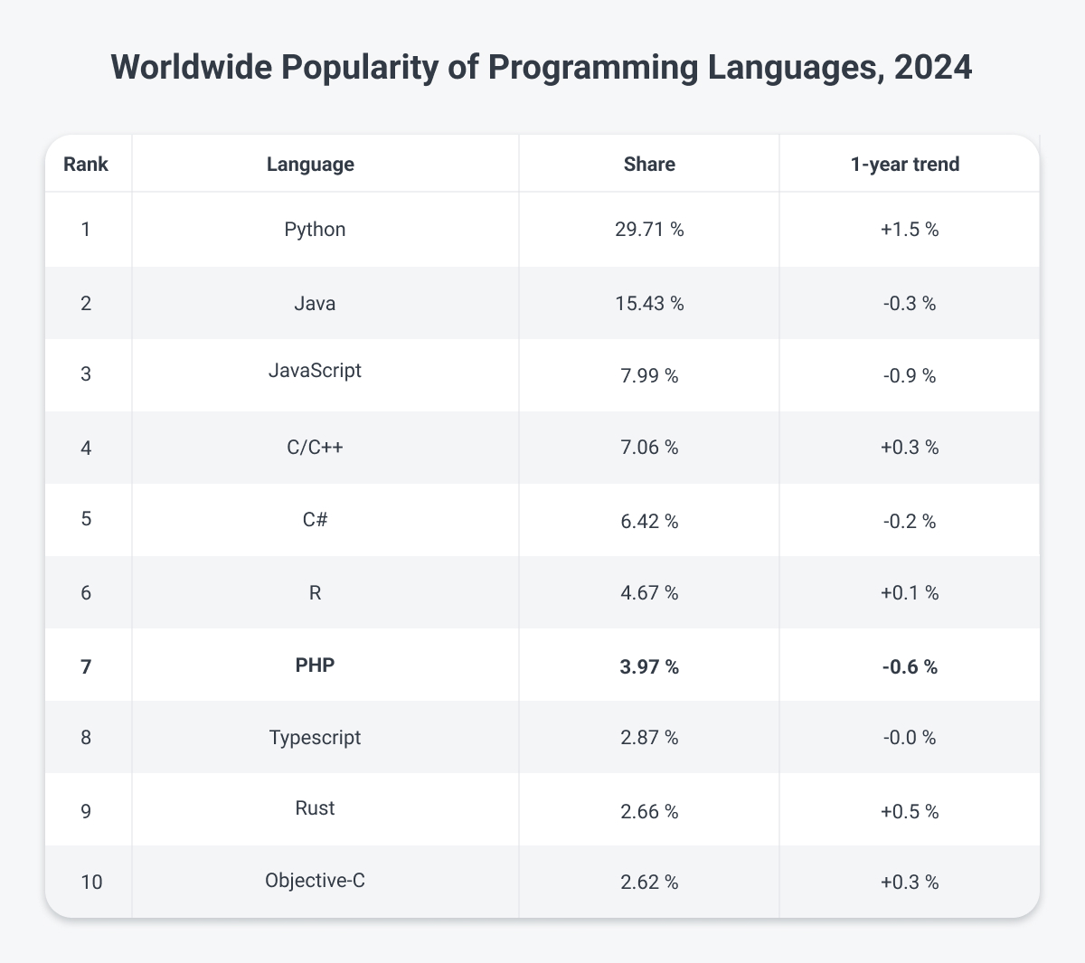The height and width of the screenshot is (963, 1085).
Task: Click the Typescript language name
Action: [314, 738]
